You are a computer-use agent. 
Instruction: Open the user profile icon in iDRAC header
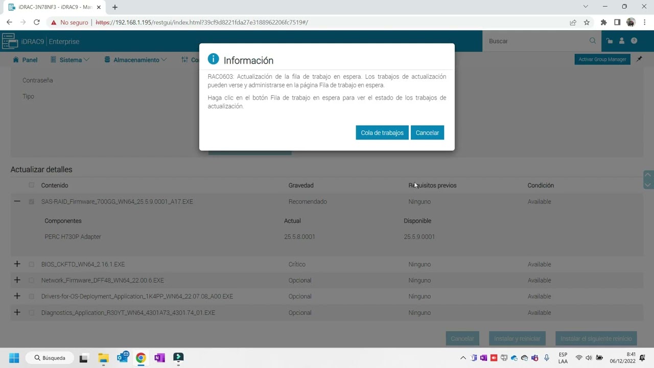[622, 41]
